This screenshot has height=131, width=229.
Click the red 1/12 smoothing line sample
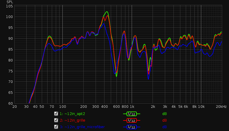click(x=132, y=120)
